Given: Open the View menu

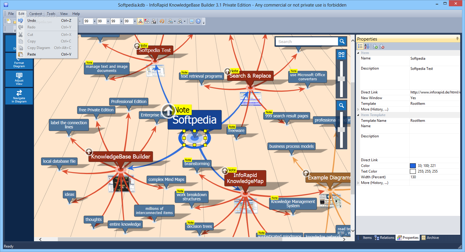Looking at the screenshot, I should point(64,14).
